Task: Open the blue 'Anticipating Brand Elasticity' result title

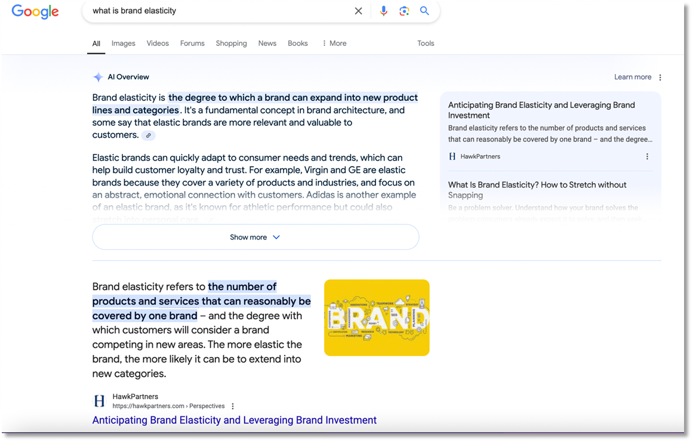Action: click(x=234, y=420)
